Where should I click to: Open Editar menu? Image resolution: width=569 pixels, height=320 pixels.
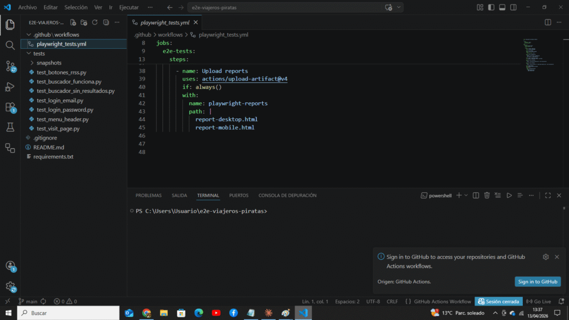tap(51, 7)
